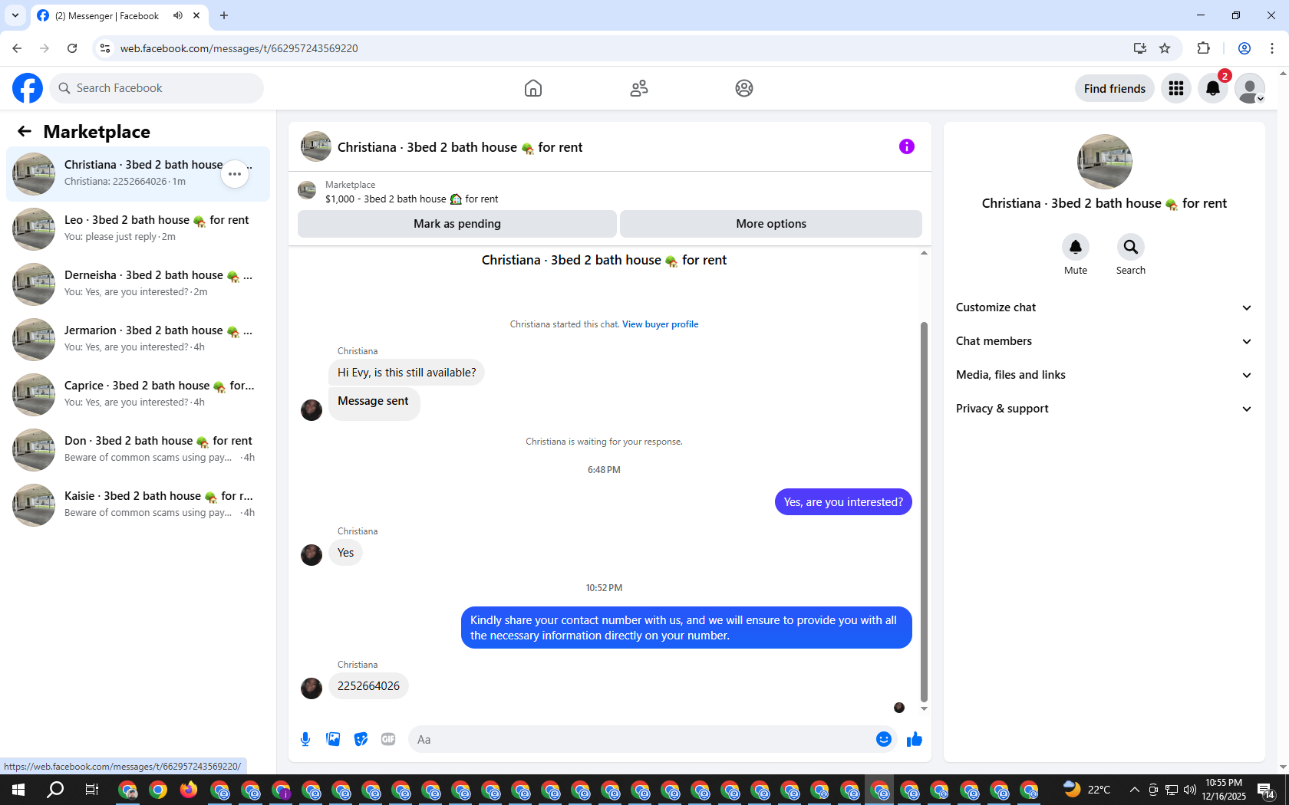Screen dimensions: 1289x805
Task: Open View buyer profile link
Action: click(661, 324)
